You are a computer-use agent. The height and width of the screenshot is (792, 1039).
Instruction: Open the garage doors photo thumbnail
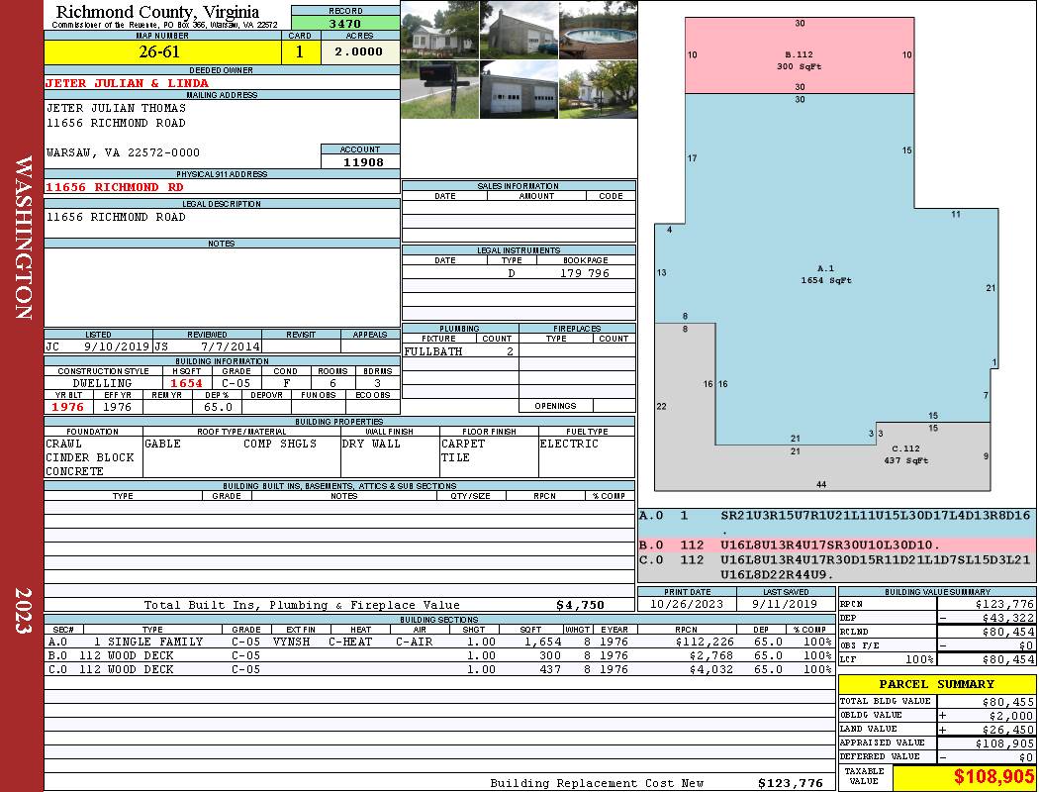(519, 89)
